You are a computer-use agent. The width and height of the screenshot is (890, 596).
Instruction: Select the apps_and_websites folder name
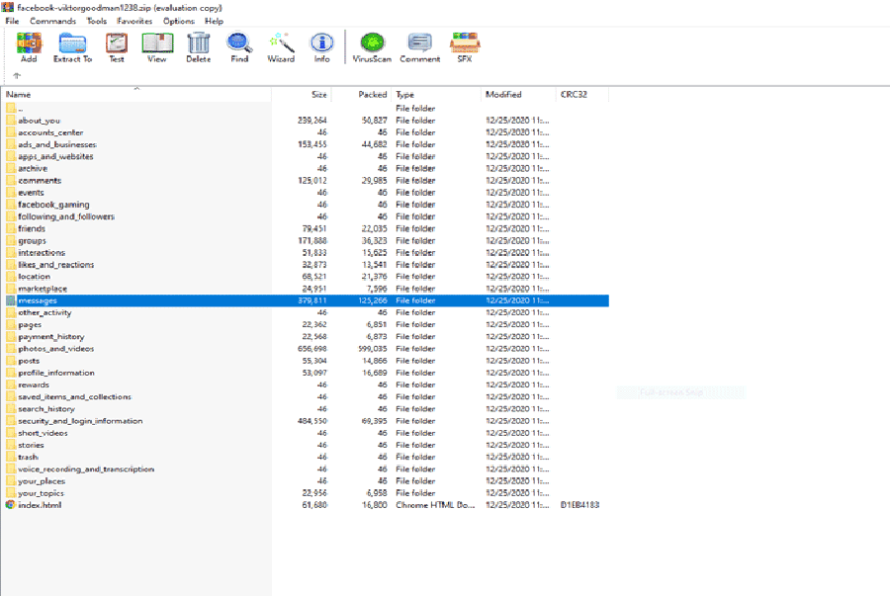point(55,156)
